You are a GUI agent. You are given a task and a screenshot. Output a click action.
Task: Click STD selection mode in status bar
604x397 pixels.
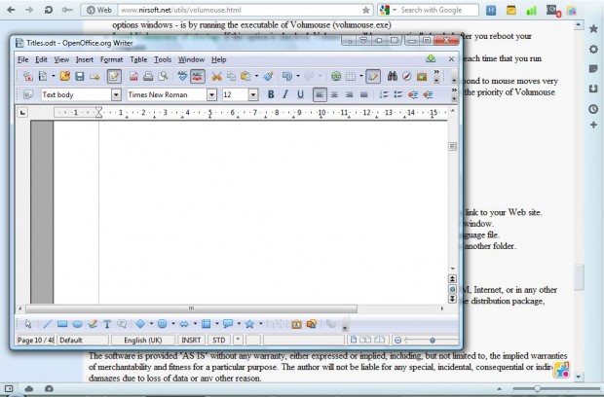(x=219, y=340)
